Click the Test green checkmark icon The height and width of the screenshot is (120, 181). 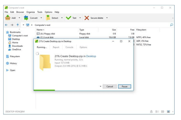pos(68,18)
